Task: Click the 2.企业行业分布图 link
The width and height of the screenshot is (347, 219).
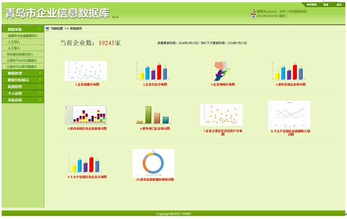Action: point(155,84)
